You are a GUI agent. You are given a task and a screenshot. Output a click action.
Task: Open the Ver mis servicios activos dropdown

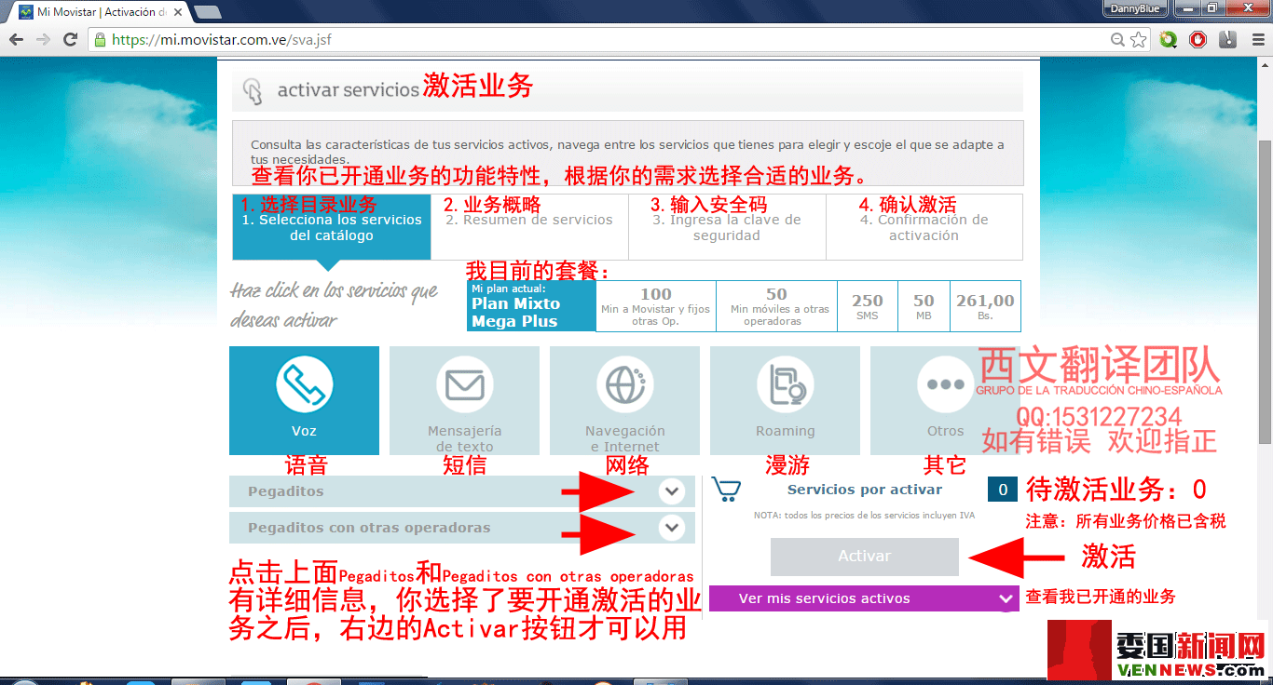click(x=864, y=598)
